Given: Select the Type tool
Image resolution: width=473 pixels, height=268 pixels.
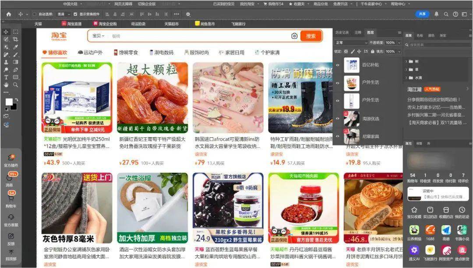Looking at the screenshot, I should pyautogui.click(x=6, y=77).
